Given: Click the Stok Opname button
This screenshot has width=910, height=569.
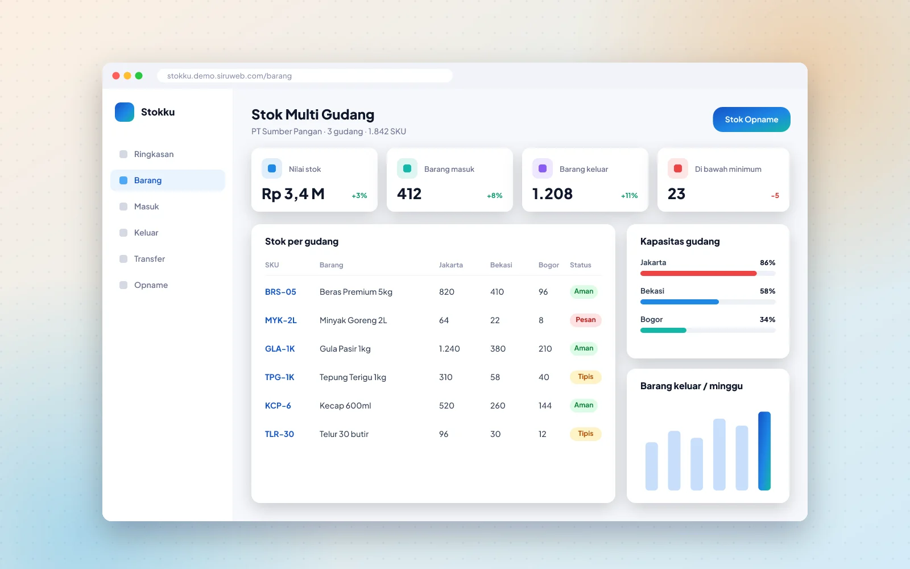Looking at the screenshot, I should (751, 119).
